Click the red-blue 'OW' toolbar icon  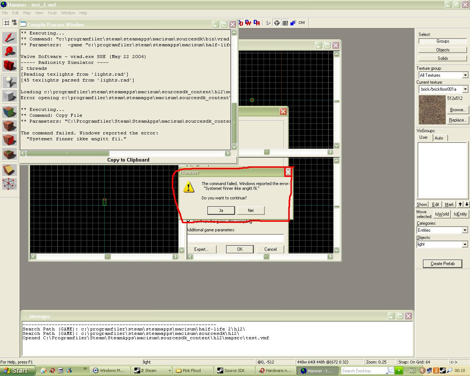coord(248,23)
